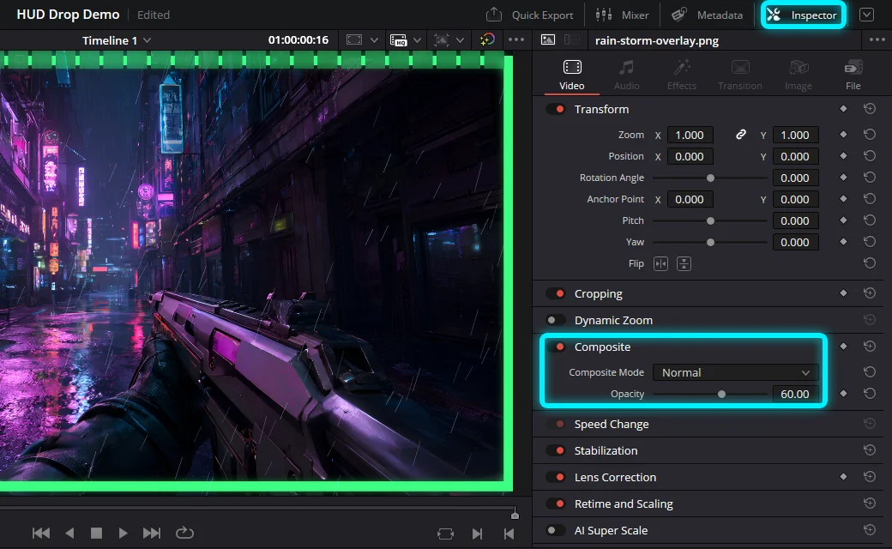The image size is (892, 549).
Task: Open the Timeline 1 dropdown
Action: tap(116, 40)
